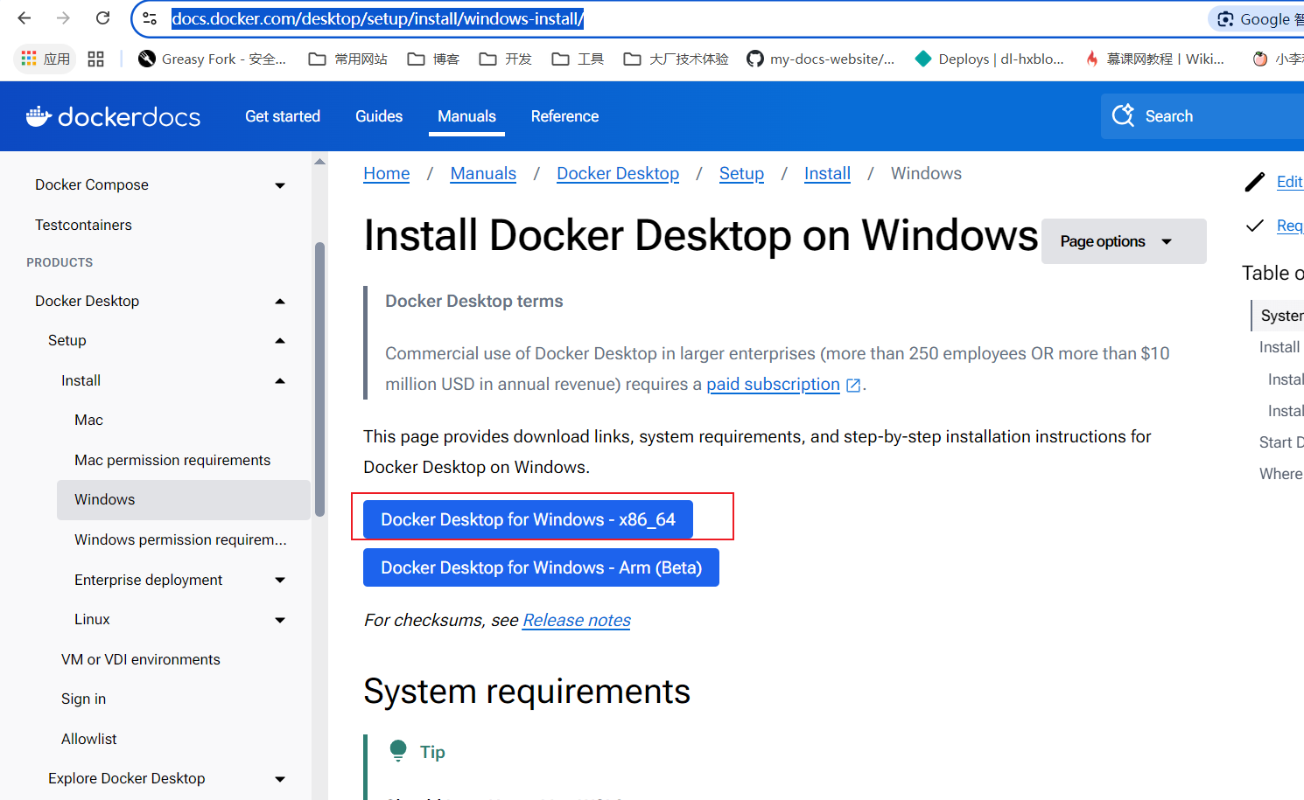
Task: Open the 慕课网教程 Wiki bookmark
Action: click(x=1154, y=59)
